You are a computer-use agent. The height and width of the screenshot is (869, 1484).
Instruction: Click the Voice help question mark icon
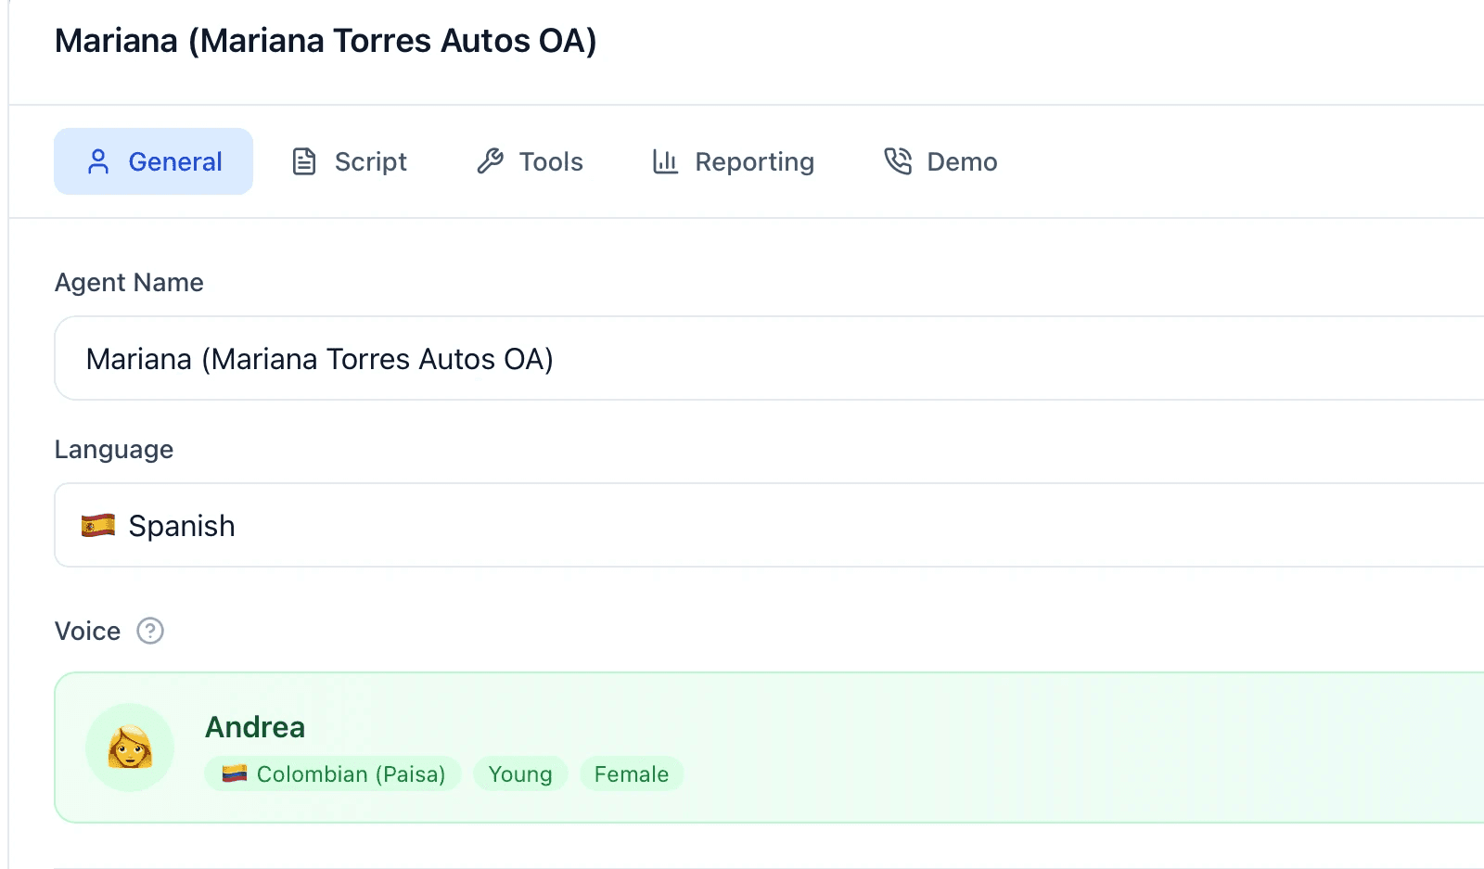tap(150, 632)
